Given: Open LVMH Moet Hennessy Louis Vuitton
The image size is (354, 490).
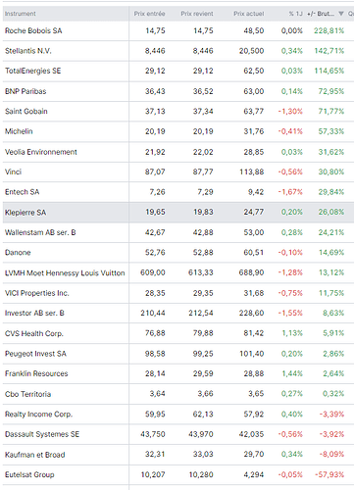Looking at the screenshot, I should tap(65, 272).
